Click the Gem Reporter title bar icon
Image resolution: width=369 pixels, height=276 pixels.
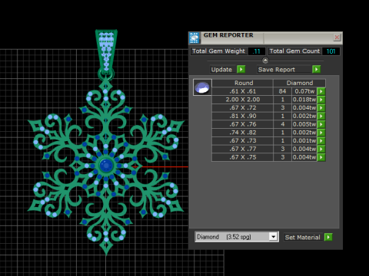(194, 38)
